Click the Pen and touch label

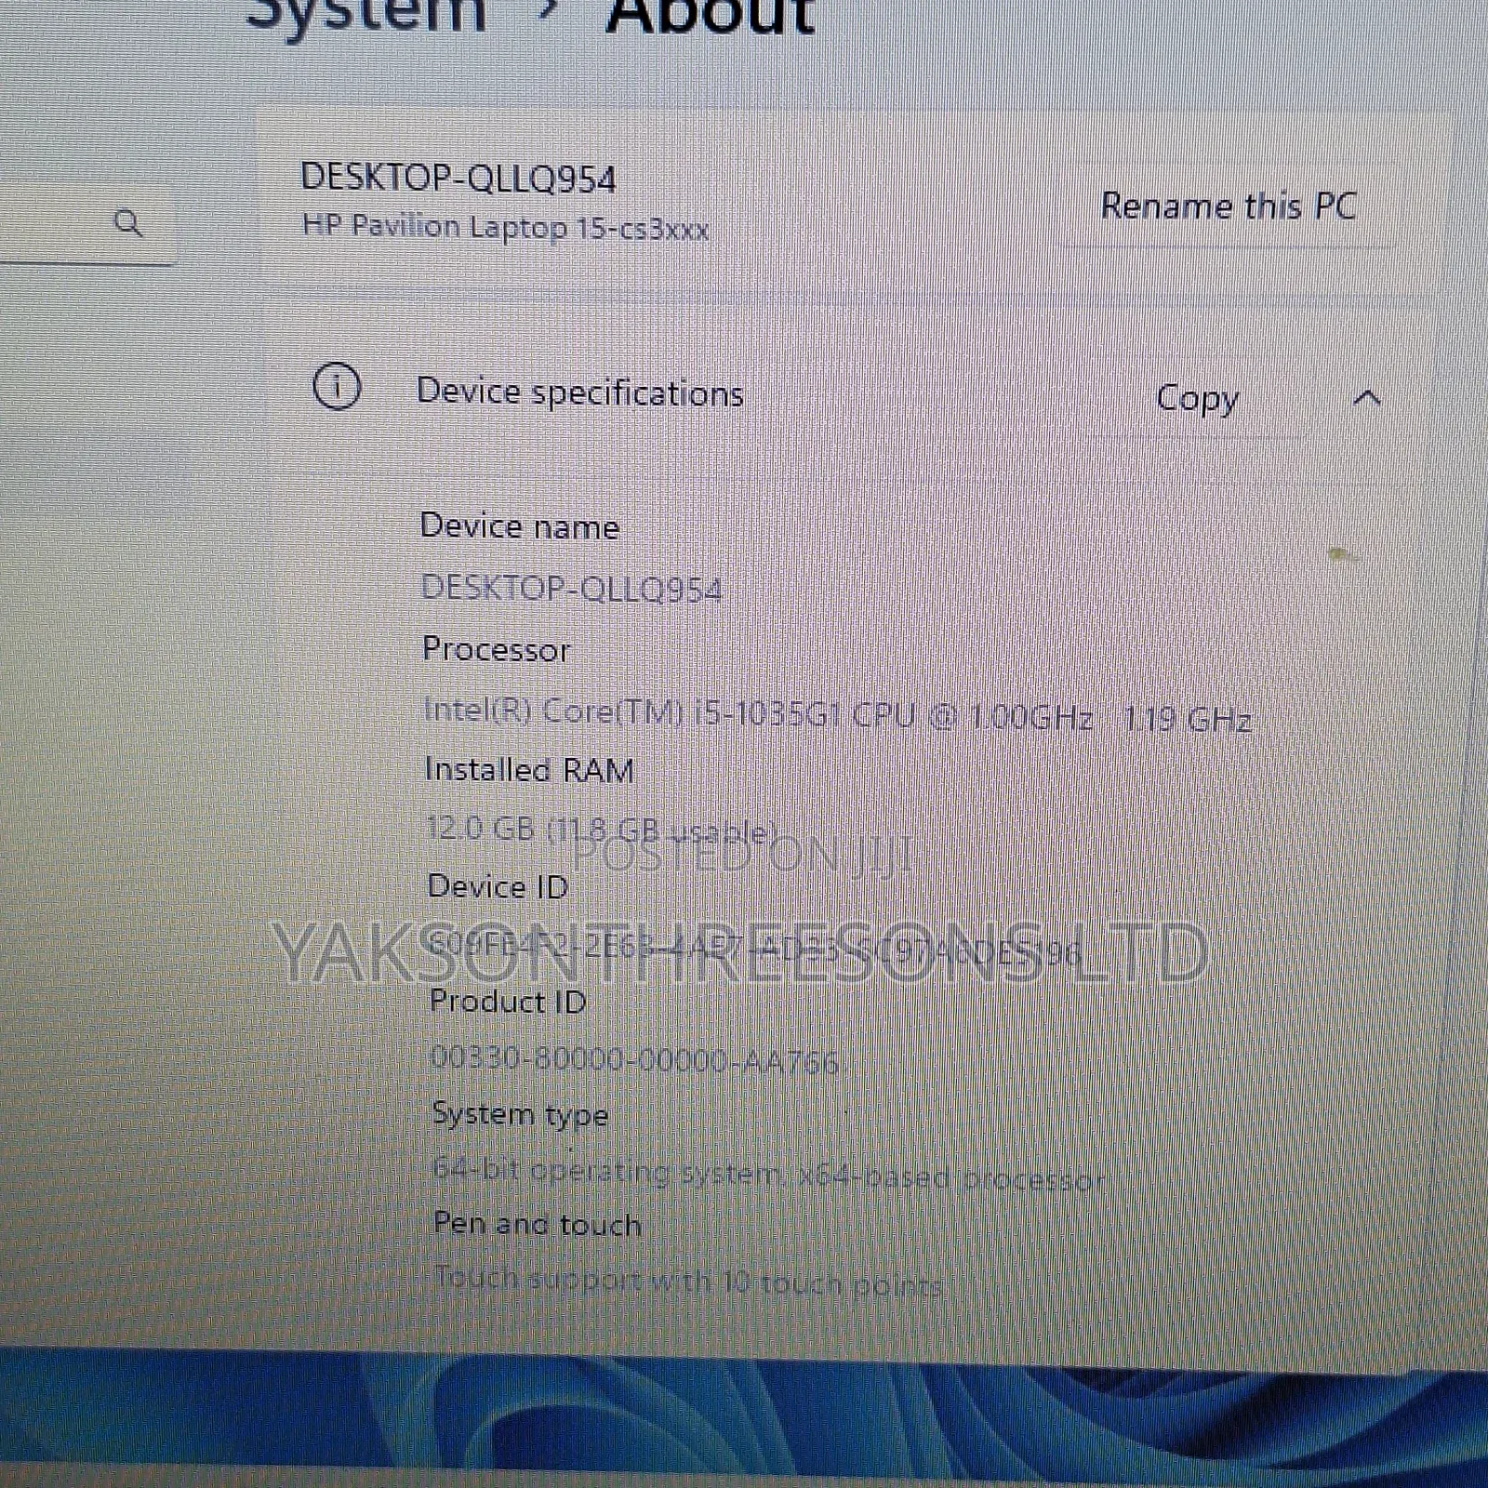[538, 1224]
